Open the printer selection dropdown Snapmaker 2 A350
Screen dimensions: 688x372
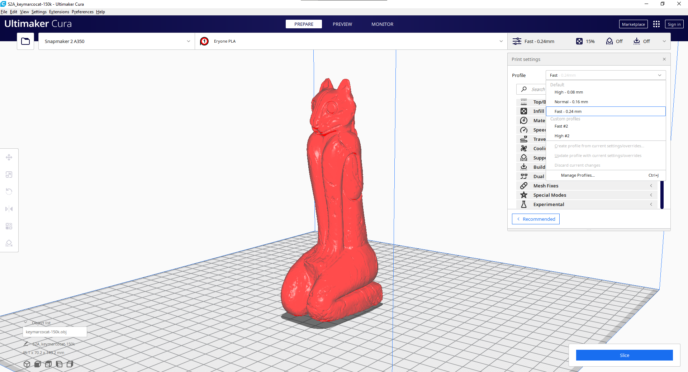pyautogui.click(x=117, y=41)
